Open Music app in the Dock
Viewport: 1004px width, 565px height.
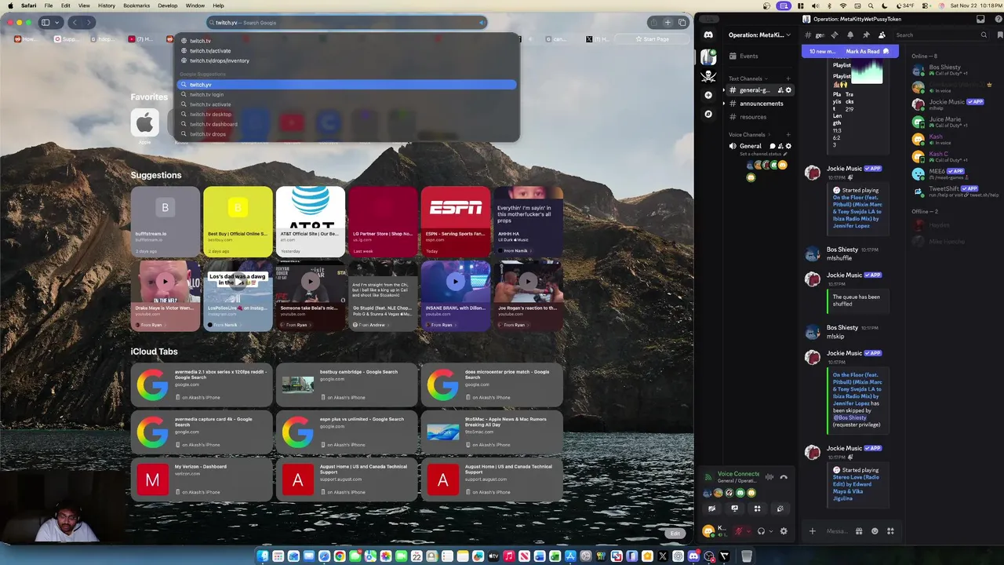click(508, 556)
